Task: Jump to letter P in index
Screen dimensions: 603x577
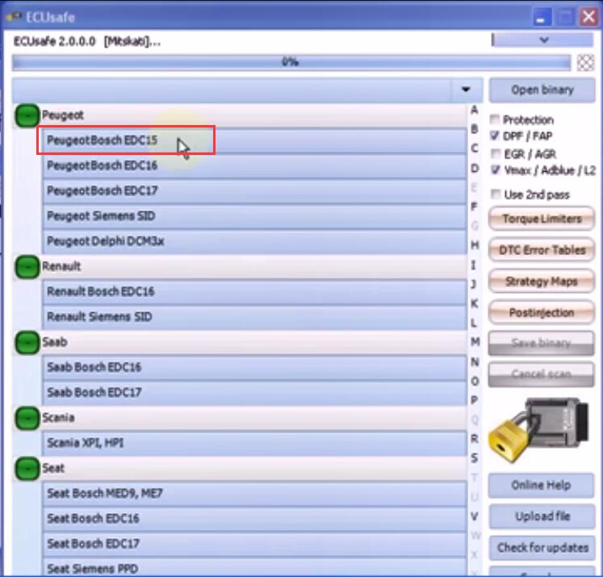Action: point(475,400)
